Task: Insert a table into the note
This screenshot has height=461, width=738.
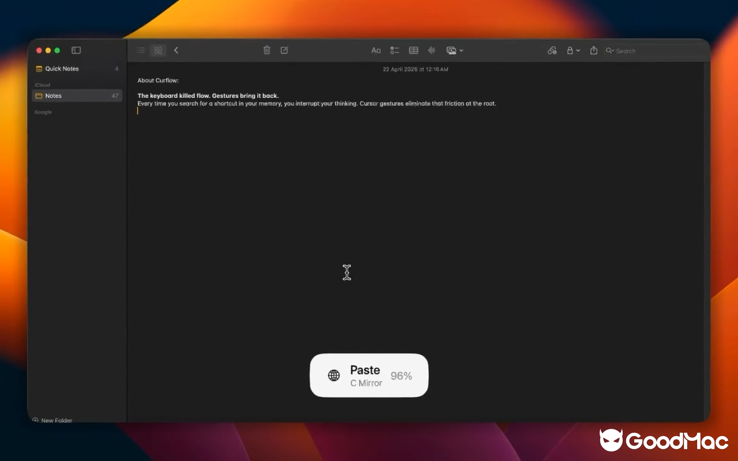Action: (413, 50)
